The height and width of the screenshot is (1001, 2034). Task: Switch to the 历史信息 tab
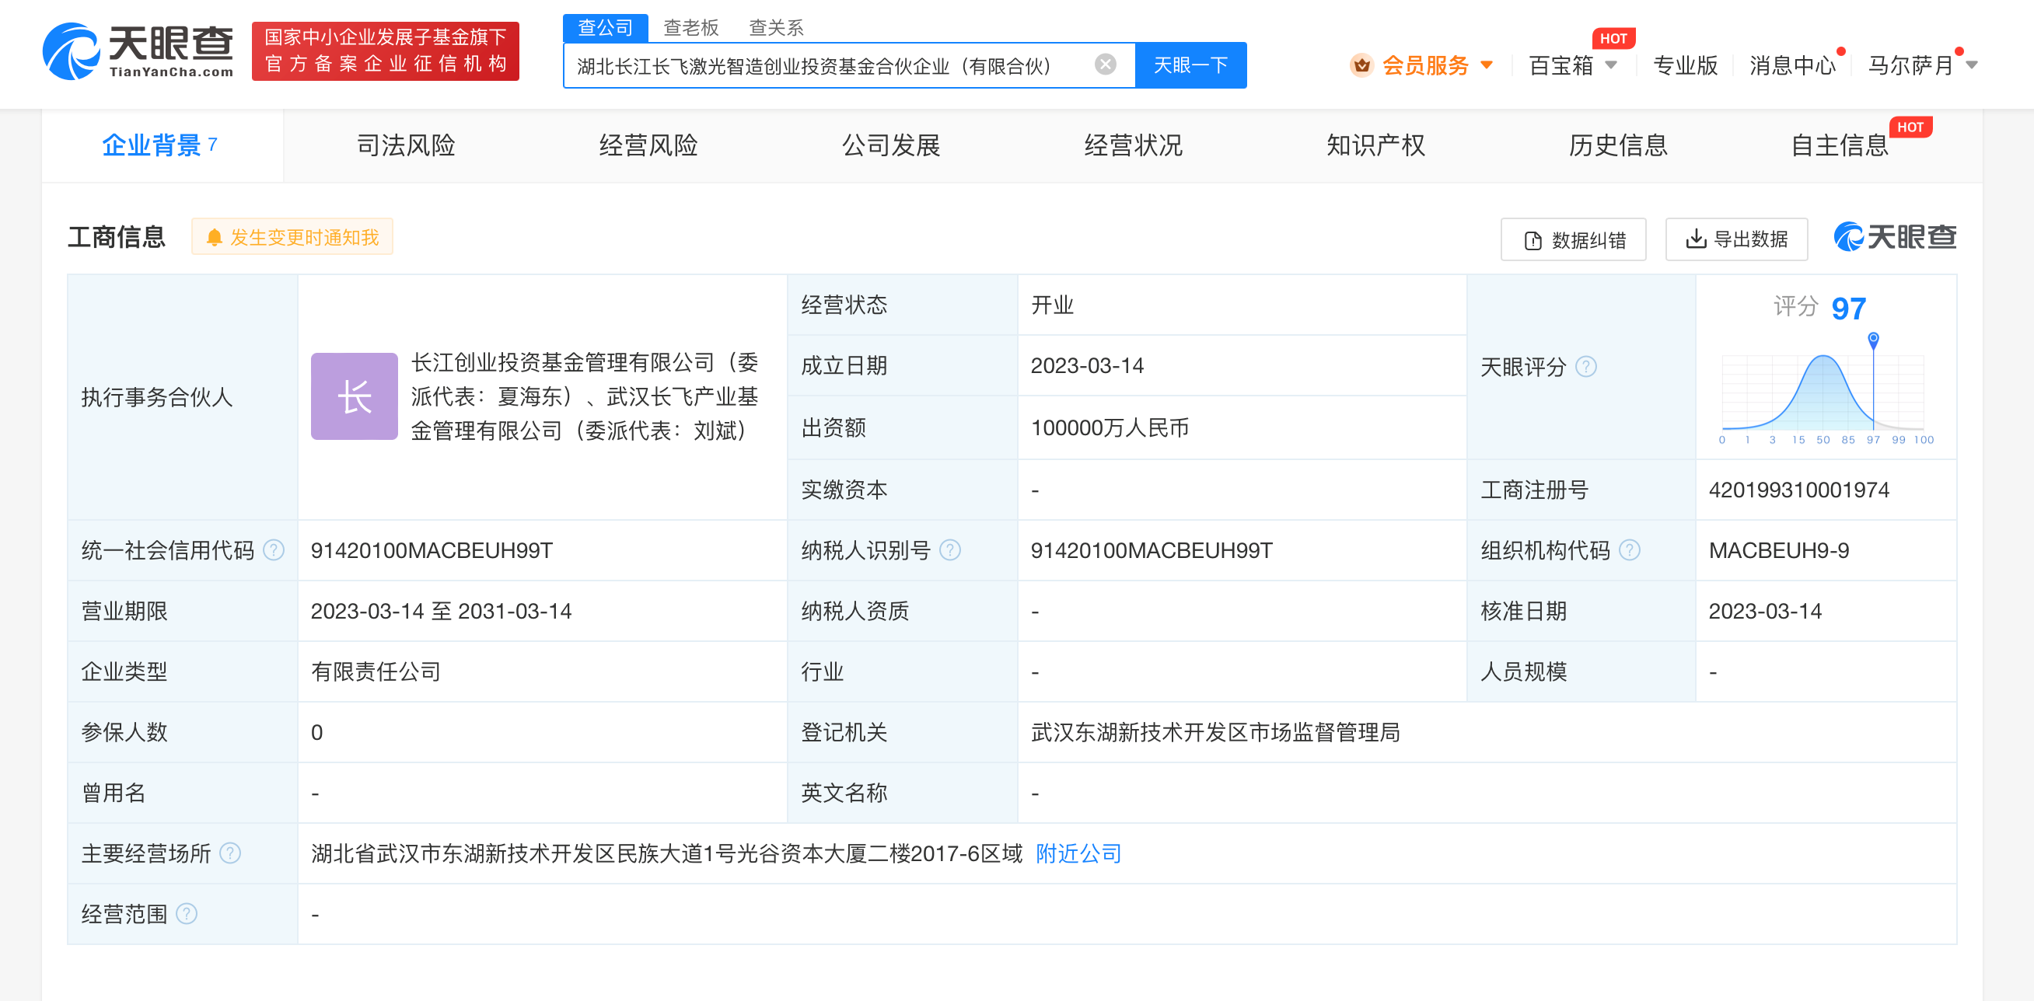(x=1618, y=145)
